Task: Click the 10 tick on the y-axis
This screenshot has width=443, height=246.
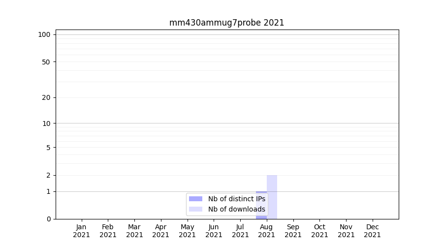Action: [46, 123]
